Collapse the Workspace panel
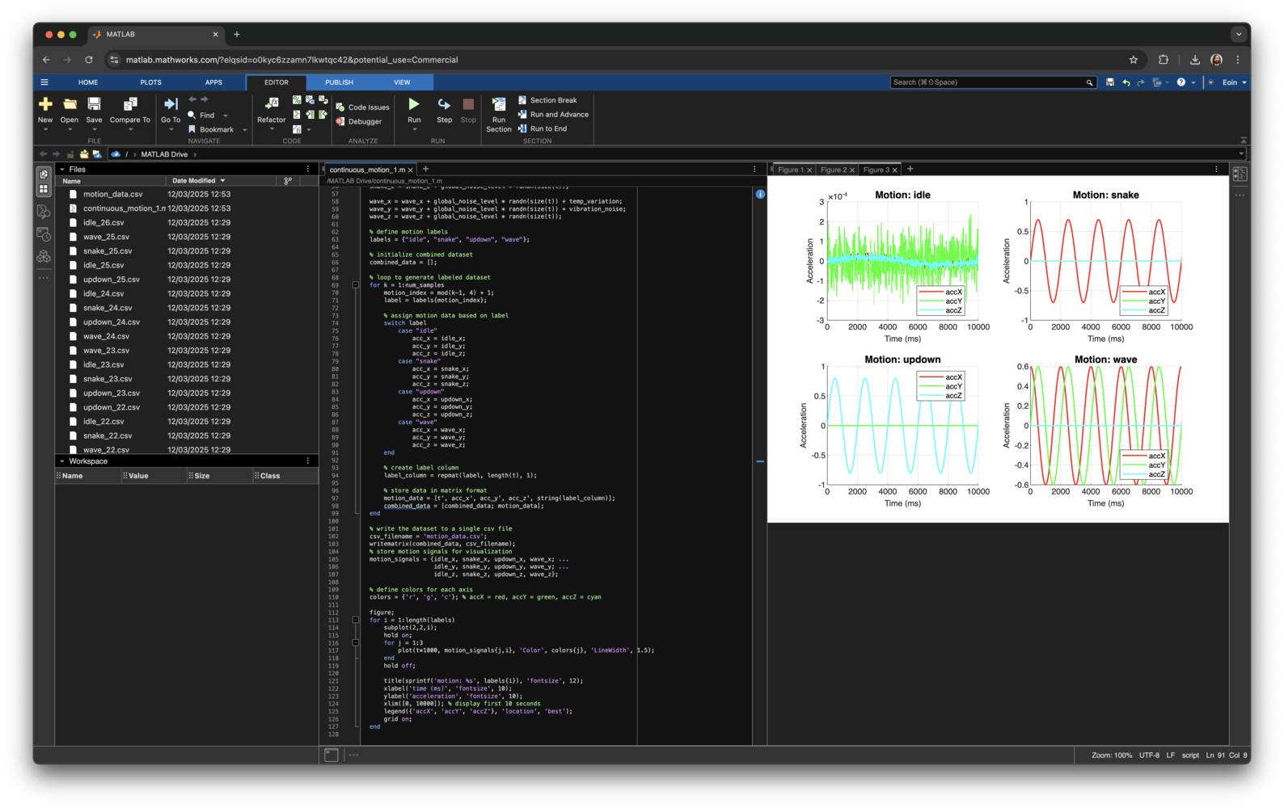This screenshot has height=808, width=1284. (x=62, y=461)
